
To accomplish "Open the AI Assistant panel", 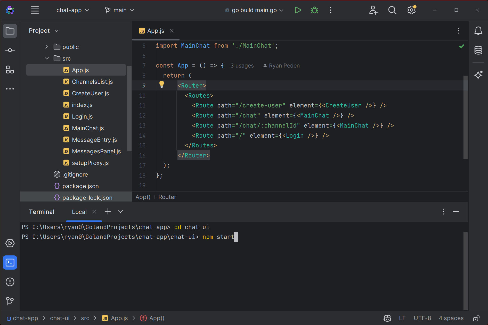I will [478, 75].
